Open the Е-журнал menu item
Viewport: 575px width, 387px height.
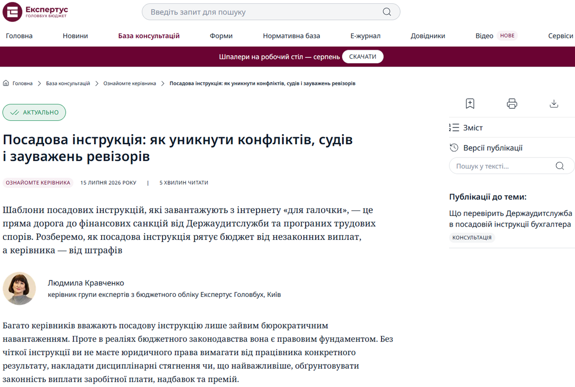(x=365, y=36)
